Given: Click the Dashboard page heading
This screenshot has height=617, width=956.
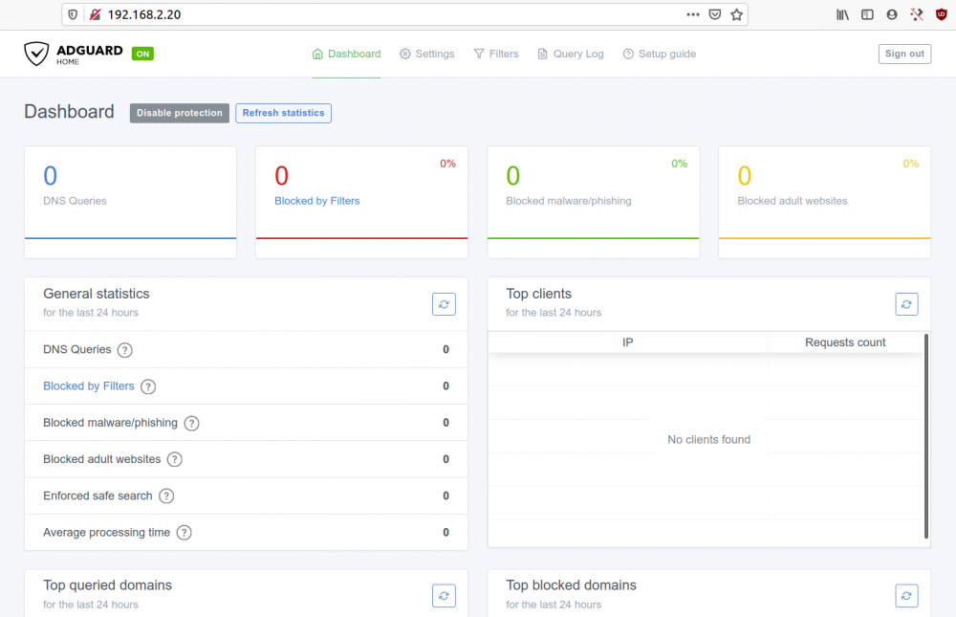Looking at the screenshot, I should (69, 112).
